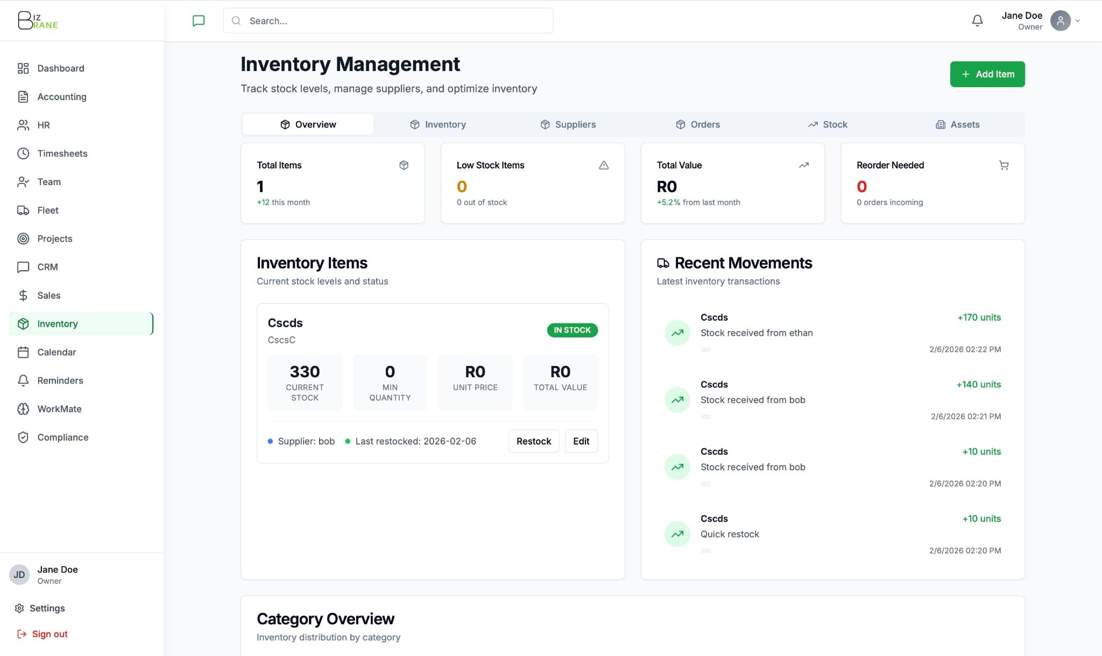Image resolution: width=1102 pixels, height=656 pixels.
Task: Edit the Cscds inventory item
Action: pyautogui.click(x=581, y=441)
